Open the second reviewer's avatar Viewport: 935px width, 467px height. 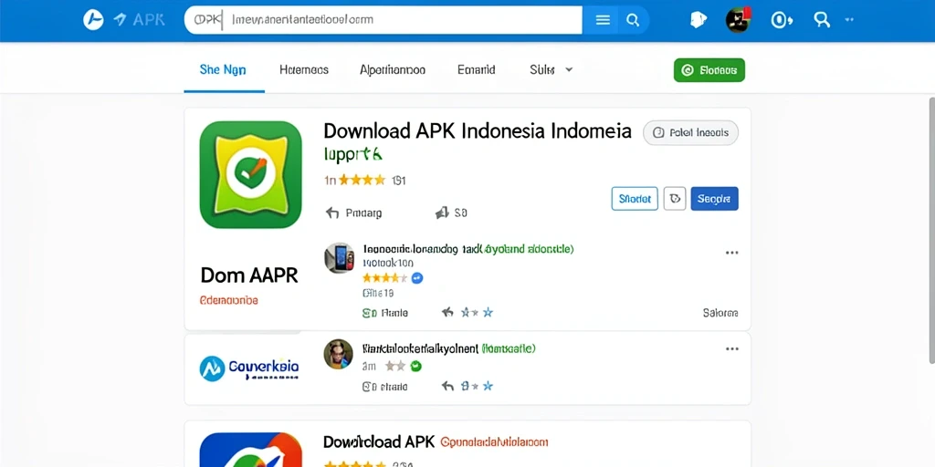[338, 355]
